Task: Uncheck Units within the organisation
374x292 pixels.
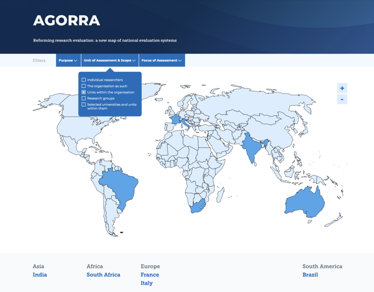Action: pos(84,92)
